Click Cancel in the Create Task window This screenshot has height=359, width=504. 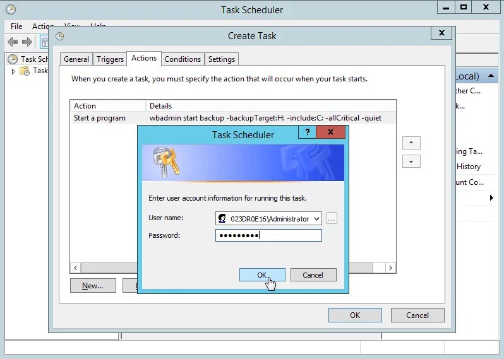point(417,315)
